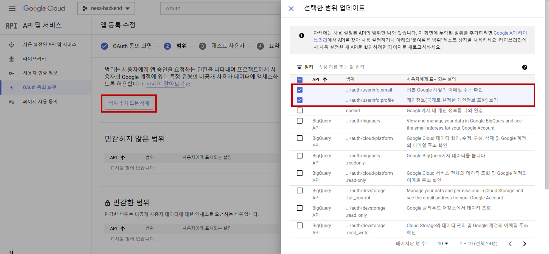Go to the previous page of scopes
The height and width of the screenshot is (254, 549).
(510, 244)
